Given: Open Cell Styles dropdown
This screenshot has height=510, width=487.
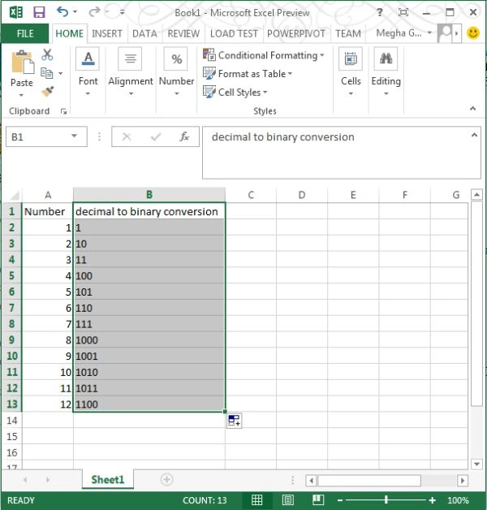Looking at the screenshot, I should click(x=235, y=92).
